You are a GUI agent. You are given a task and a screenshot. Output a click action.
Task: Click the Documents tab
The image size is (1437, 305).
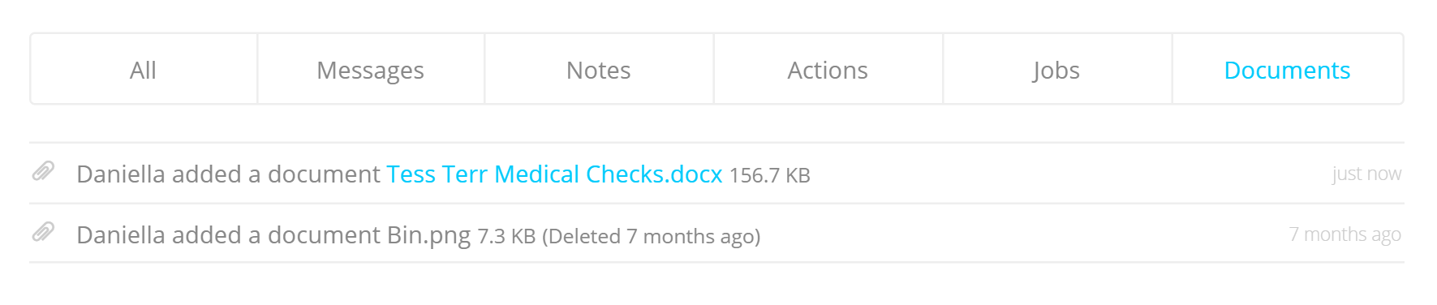(1287, 70)
